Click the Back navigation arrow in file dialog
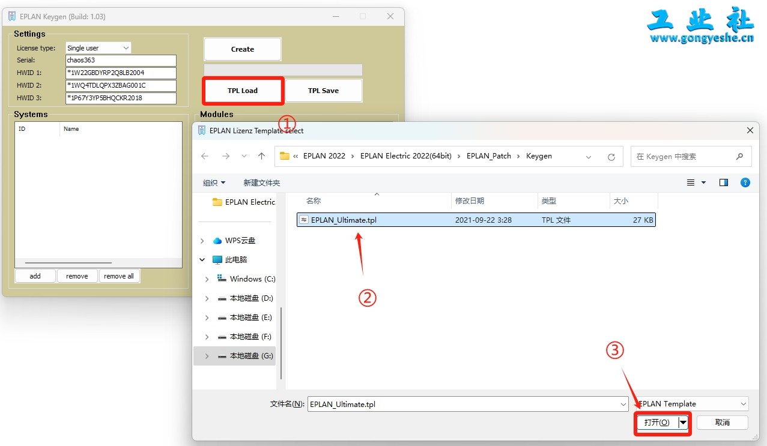This screenshot has height=446, width=767. click(x=205, y=156)
